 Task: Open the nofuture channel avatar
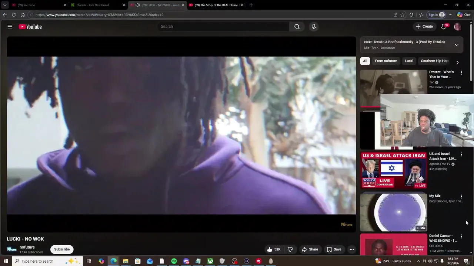coord(12,249)
